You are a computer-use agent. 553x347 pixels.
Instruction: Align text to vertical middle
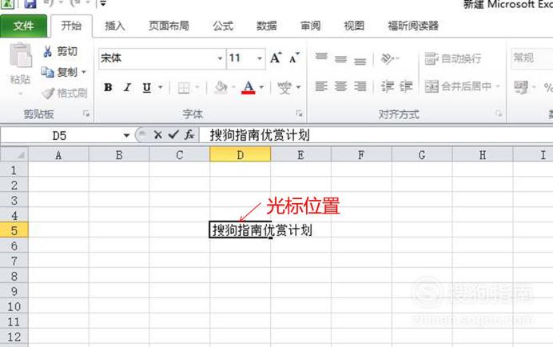pyautogui.click(x=340, y=58)
